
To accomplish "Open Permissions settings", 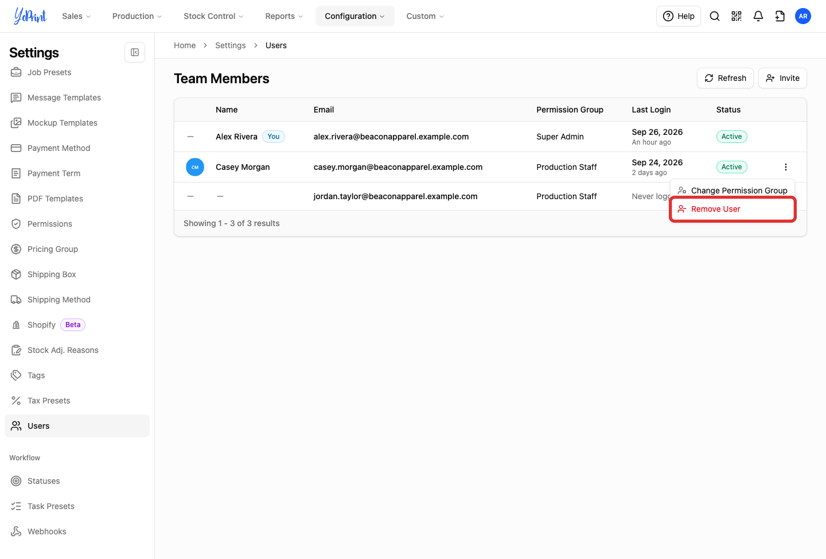I will coord(77,224).
